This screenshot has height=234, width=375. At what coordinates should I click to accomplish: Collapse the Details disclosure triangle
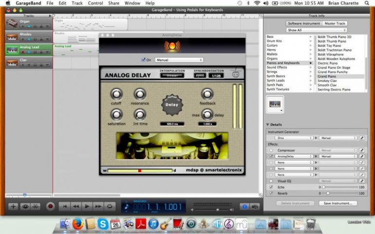pos(268,125)
